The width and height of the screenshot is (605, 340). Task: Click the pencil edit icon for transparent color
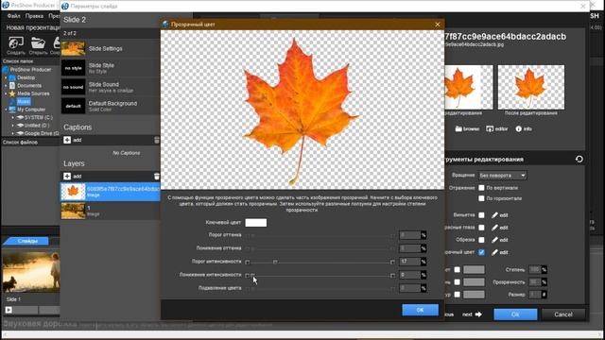pyautogui.click(x=495, y=252)
